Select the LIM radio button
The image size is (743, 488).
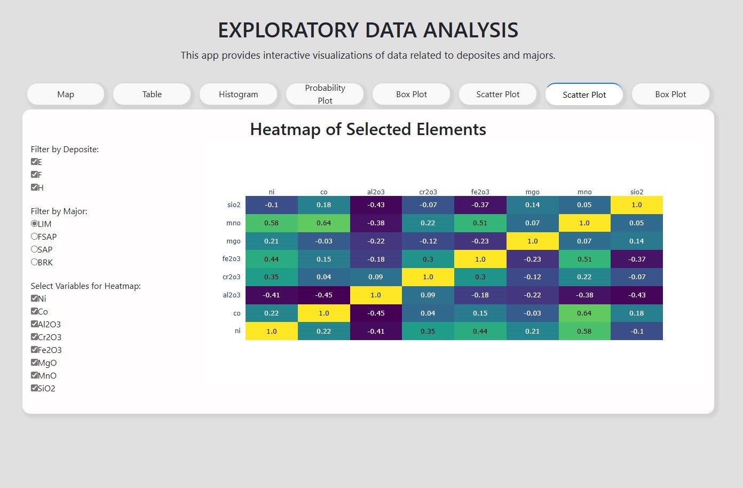tap(35, 224)
